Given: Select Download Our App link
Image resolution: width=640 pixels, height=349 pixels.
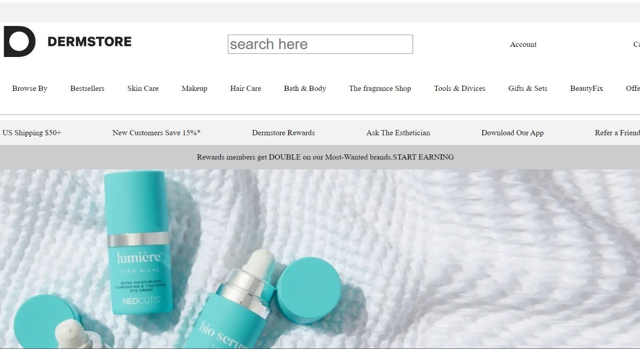Looking at the screenshot, I should [512, 133].
